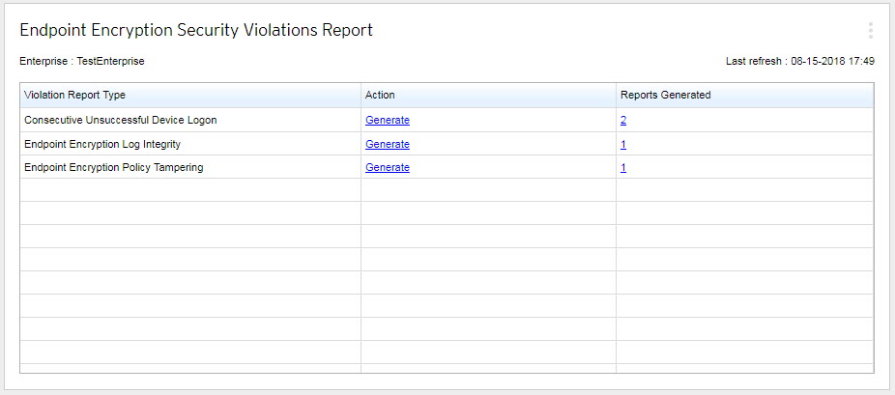Image resolution: width=895 pixels, height=395 pixels.
Task: Sort by Reports Generated column header
Action: 665,95
